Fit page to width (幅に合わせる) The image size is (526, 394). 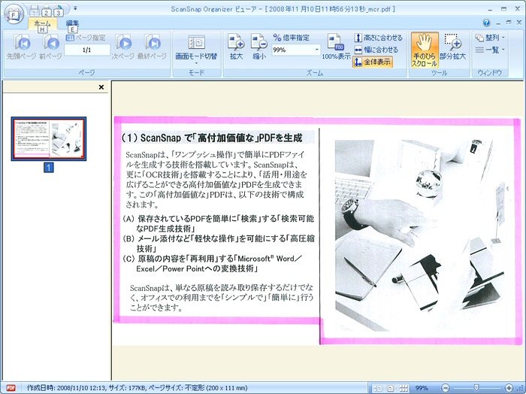pyautogui.click(x=376, y=50)
